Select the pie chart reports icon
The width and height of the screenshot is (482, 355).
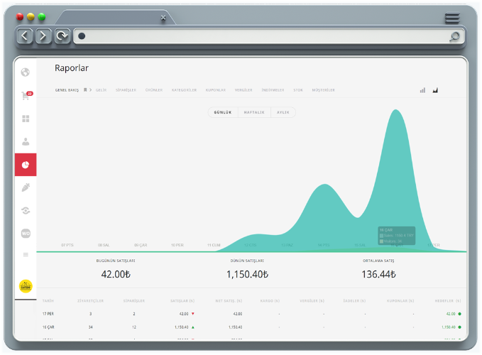(x=26, y=165)
